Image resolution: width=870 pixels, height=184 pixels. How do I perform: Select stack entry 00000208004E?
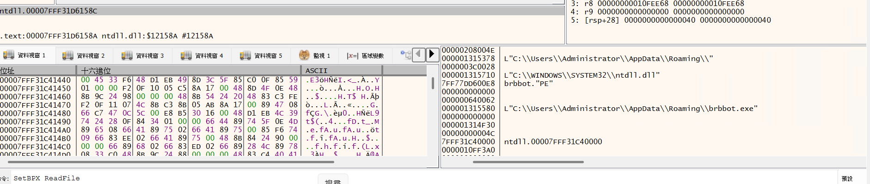point(468,50)
